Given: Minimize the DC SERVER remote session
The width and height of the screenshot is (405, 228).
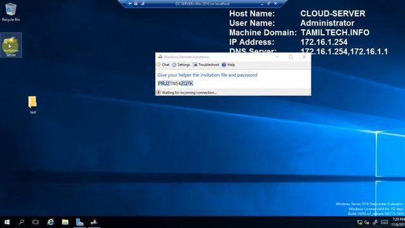Looking at the screenshot, I should (x=262, y=4).
